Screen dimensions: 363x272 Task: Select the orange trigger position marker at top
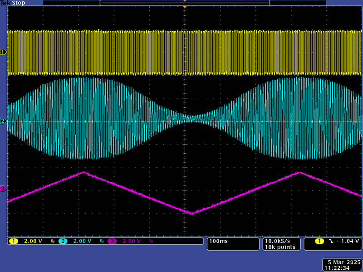tap(185, 7)
